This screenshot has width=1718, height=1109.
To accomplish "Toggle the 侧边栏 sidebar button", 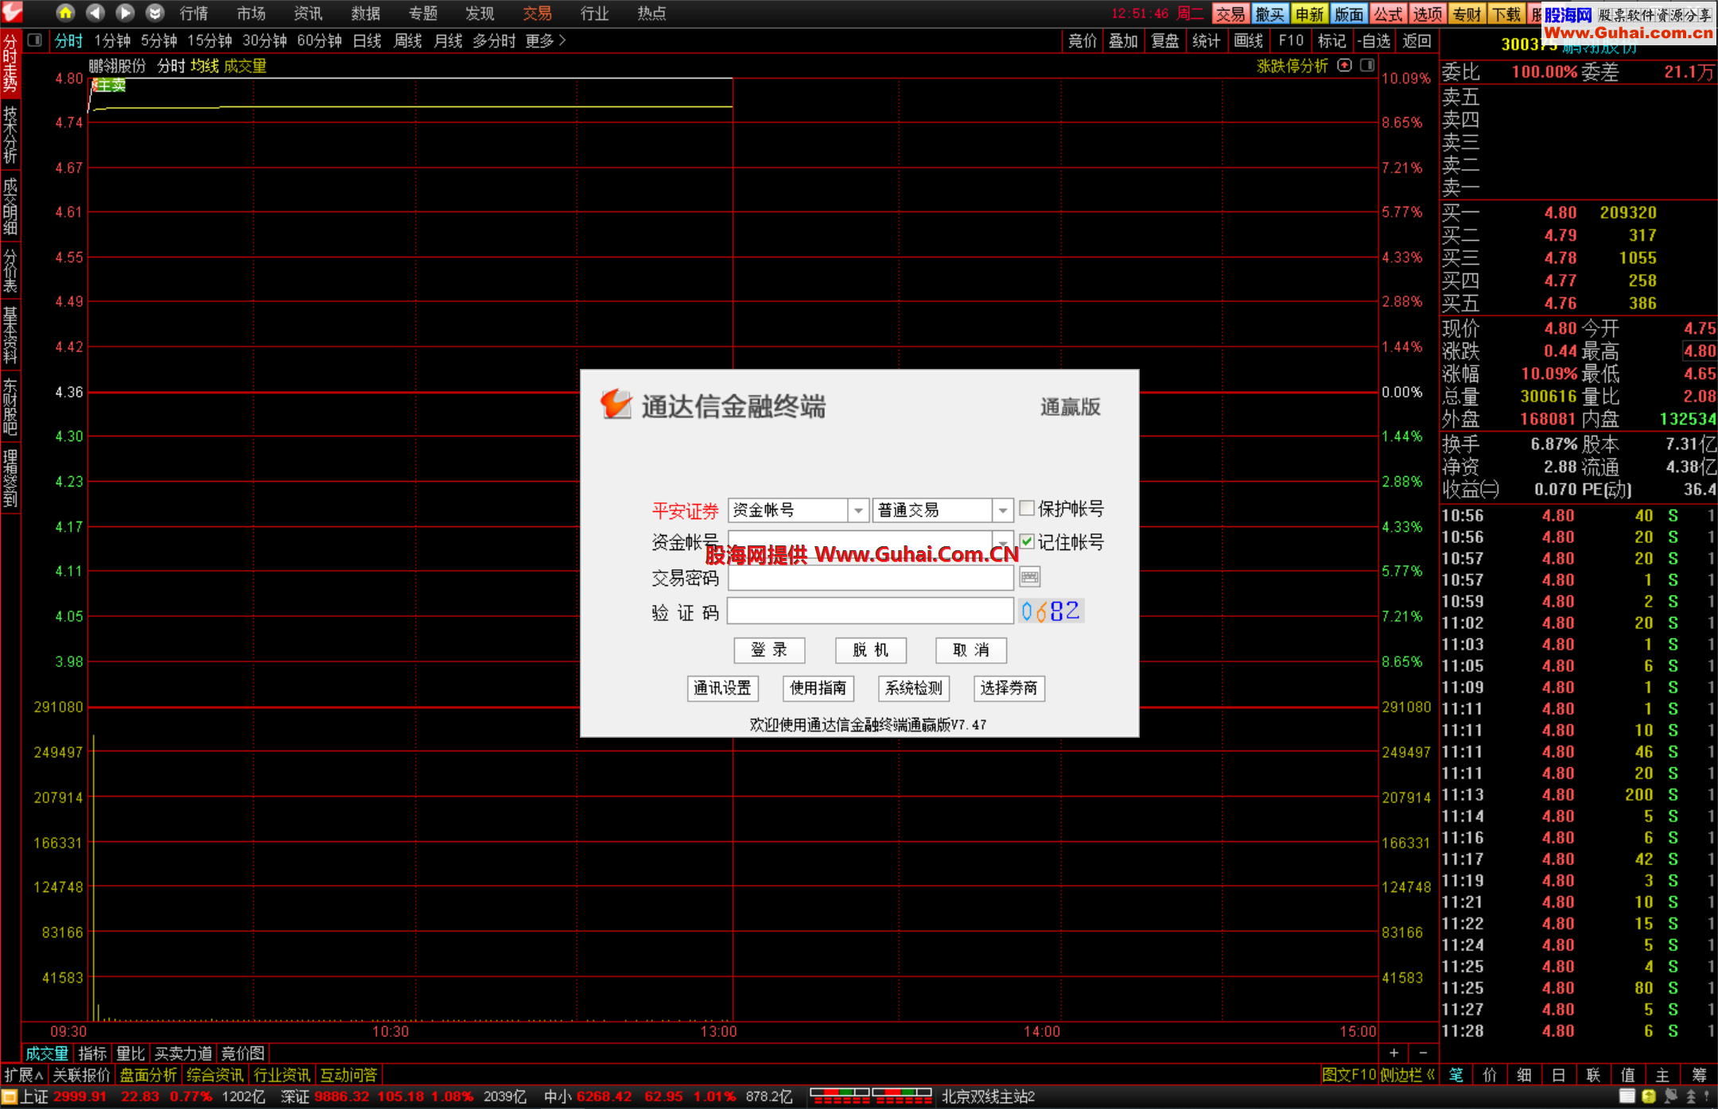I will coord(1407,1075).
